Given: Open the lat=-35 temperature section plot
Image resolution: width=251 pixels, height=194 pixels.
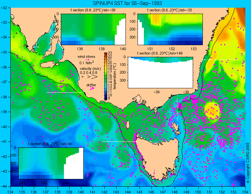Looking at the screenshot, I should (170, 29).
